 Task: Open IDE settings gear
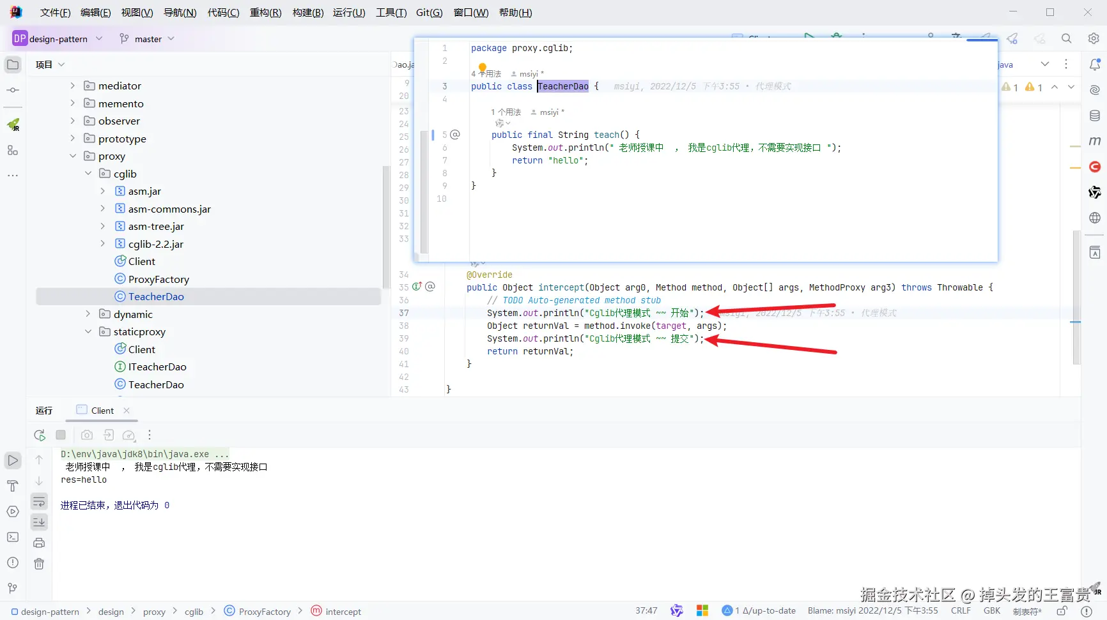[x=1094, y=38]
